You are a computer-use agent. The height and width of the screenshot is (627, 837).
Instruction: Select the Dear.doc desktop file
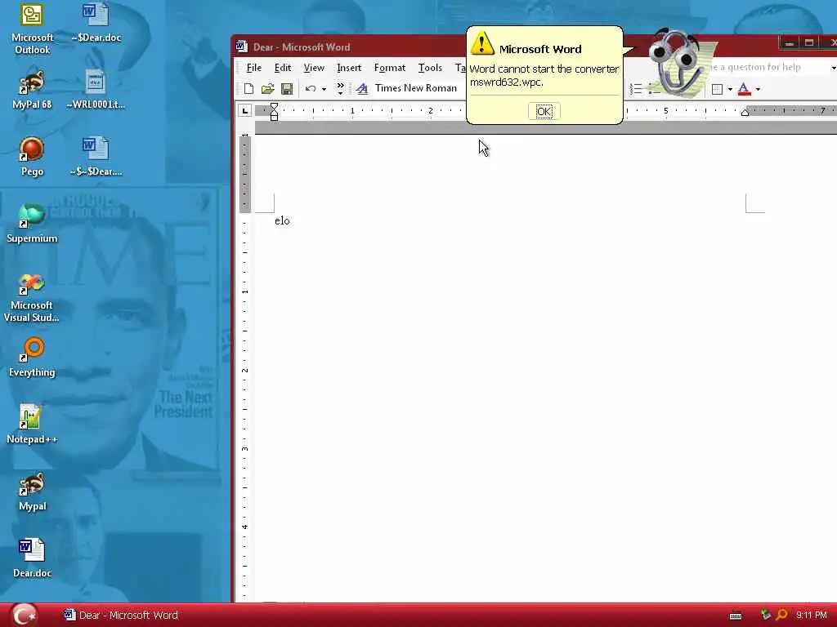point(32,558)
